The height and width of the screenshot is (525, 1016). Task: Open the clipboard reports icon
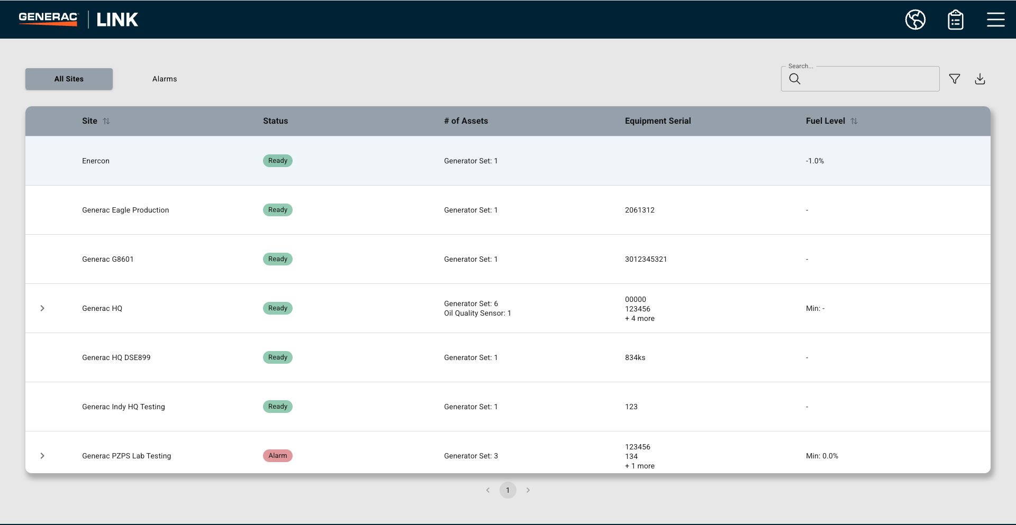coord(955,20)
